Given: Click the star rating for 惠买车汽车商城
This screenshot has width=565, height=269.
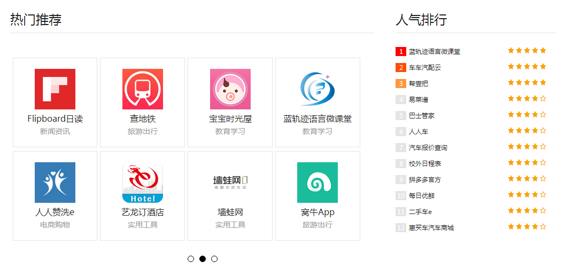Looking at the screenshot, I should point(527,226).
